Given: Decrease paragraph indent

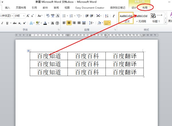Looking at the screenshot, I should 87,16.
